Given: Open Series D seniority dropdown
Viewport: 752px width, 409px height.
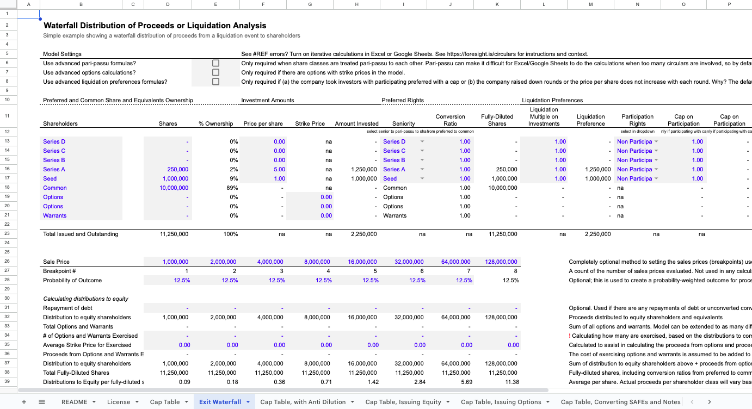Looking at the screenshot, I should (x=422, y=141).
